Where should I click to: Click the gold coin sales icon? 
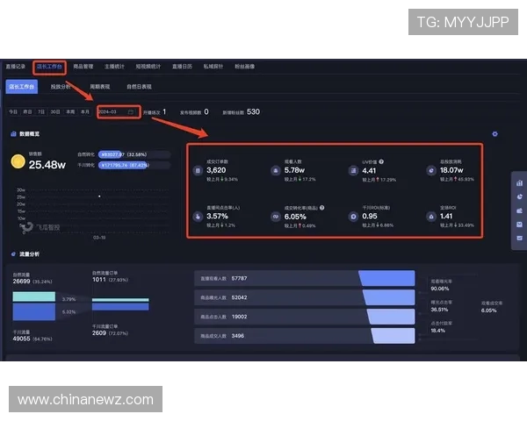[x=17, y=161]
